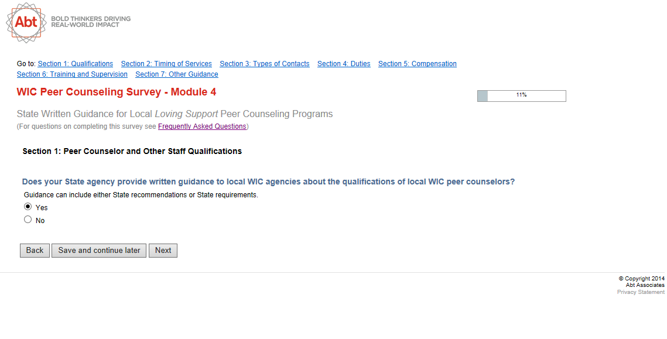Click the Next button
This screenshot has width=667, height=339.
163,251
